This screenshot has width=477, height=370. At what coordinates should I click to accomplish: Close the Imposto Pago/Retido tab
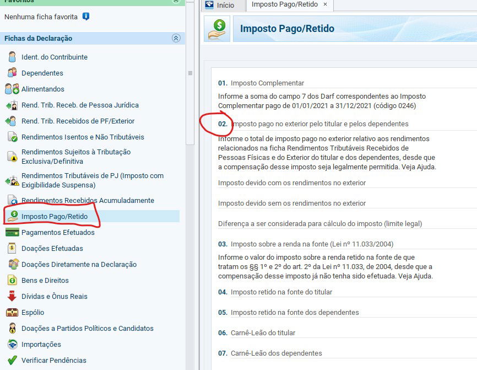(x=325, y=4)
